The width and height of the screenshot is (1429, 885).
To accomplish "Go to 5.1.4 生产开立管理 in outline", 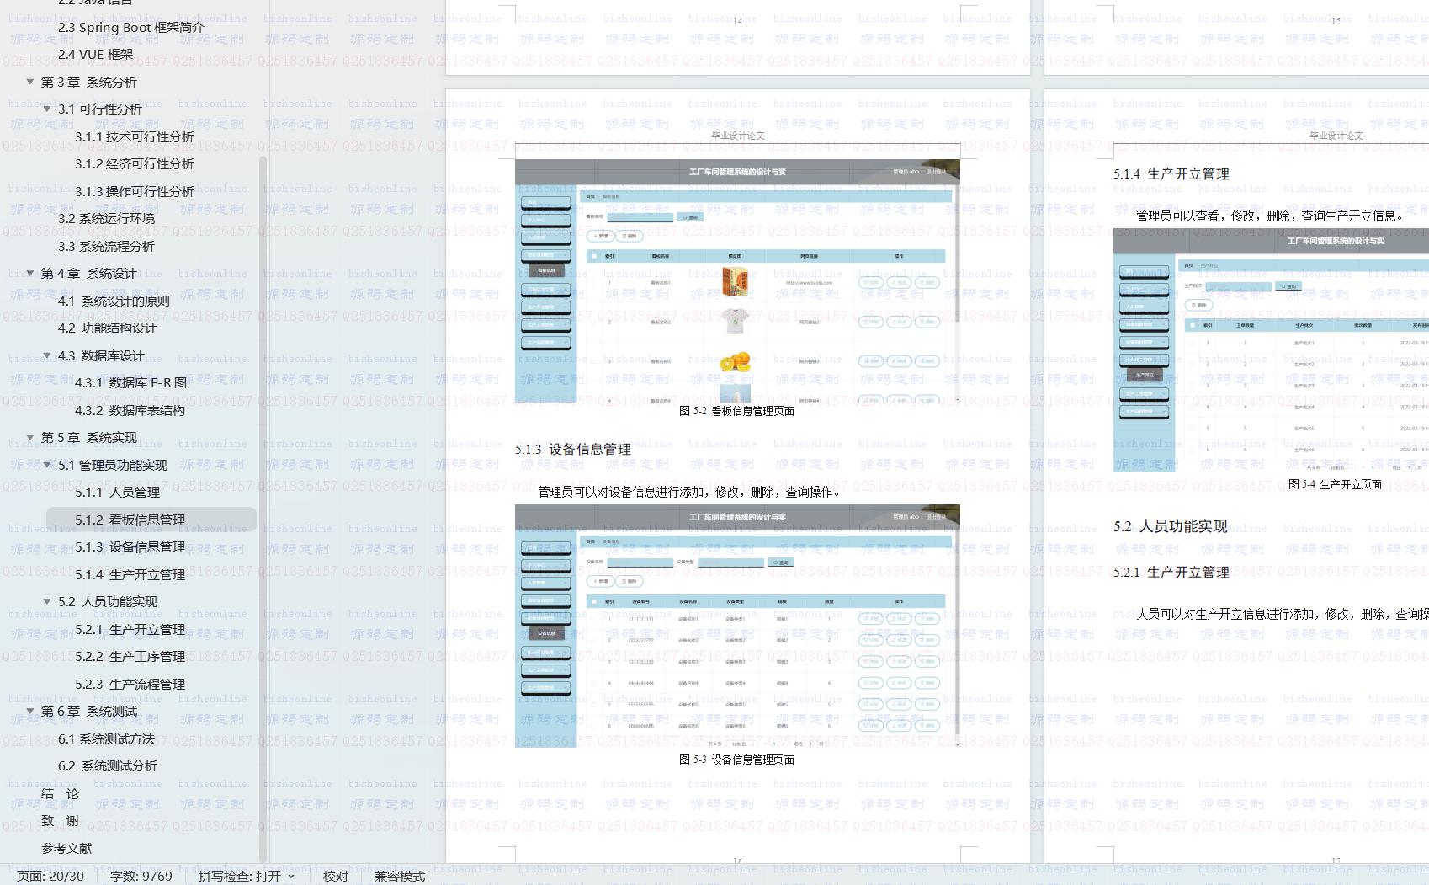I will tap(130, 574).
